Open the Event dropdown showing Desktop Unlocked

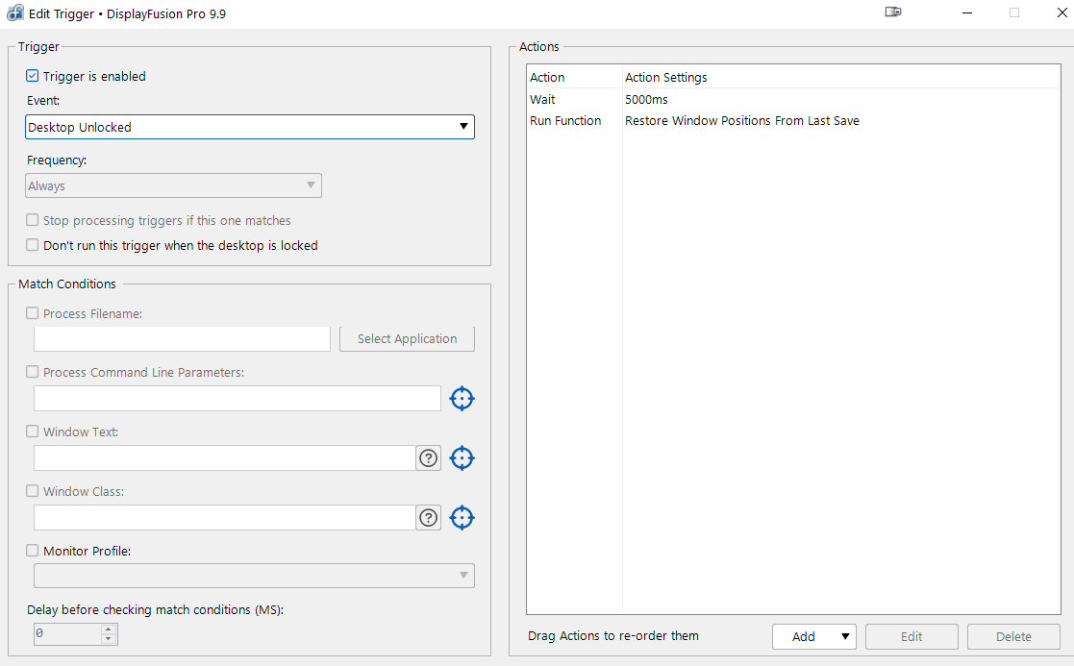[249, 127]
